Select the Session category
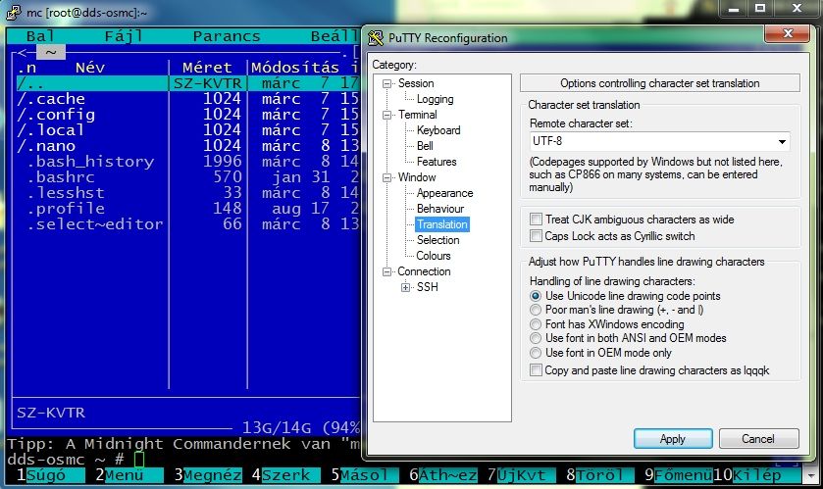 click(416, 83)
